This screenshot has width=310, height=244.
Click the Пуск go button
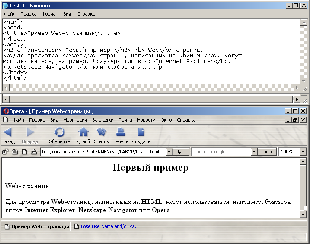click(181, 152)
